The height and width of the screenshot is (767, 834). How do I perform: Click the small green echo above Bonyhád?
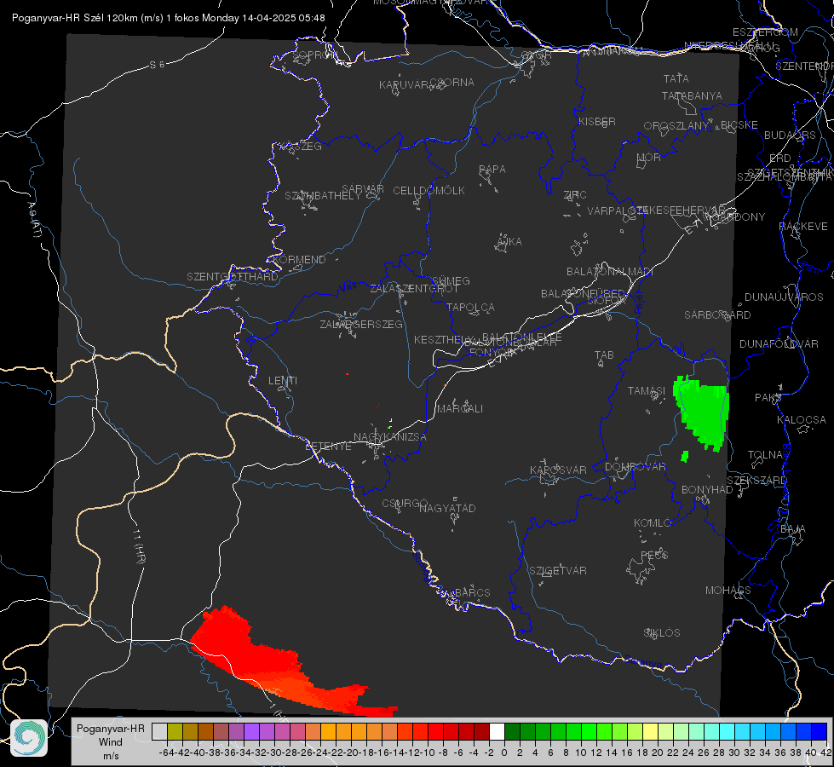[685, 456]
